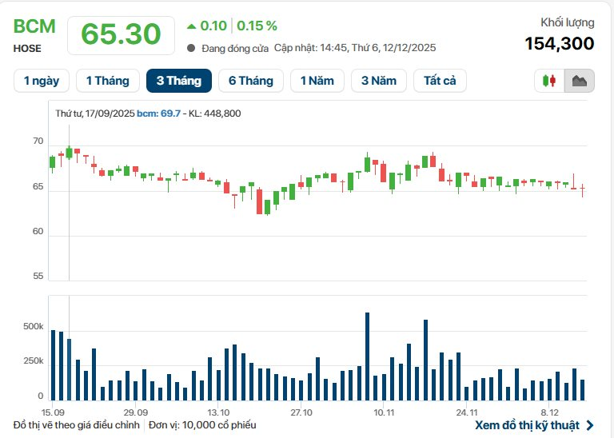Show the 6 Tháng chart range
The width and height of the screenshot is (614, 438).
(x=251, y=81)
